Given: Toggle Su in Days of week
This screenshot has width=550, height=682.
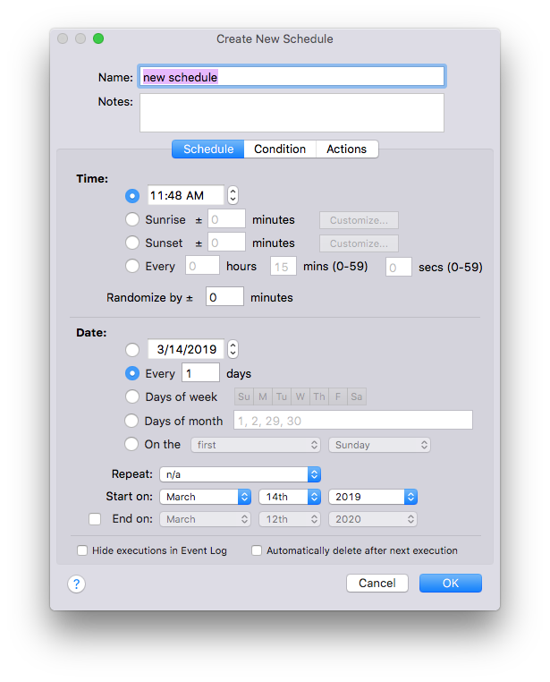Looking at the screenshot, I should click(x=244, y=396).
